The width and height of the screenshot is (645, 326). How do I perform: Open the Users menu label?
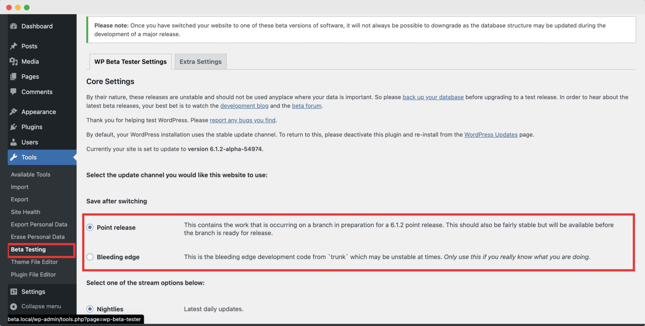tap(30, 142)
